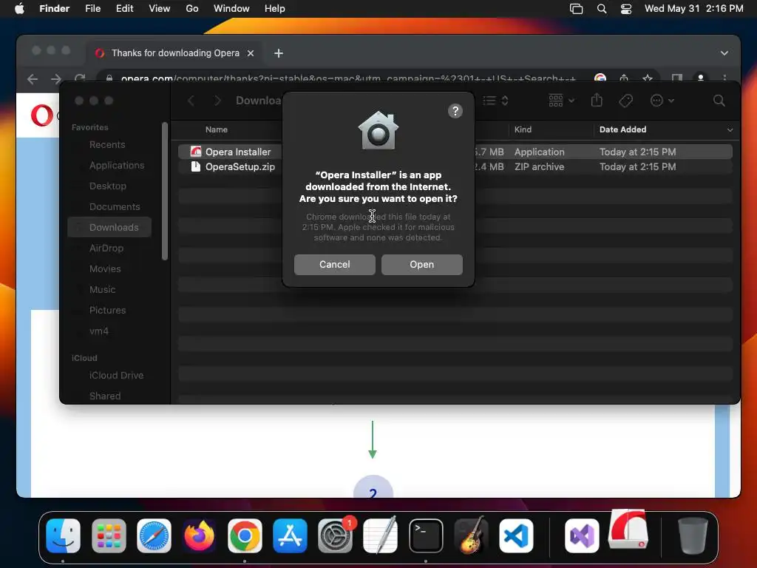
Task: Click Open in the Opera Installer dialog
Action: click(421, 264)
